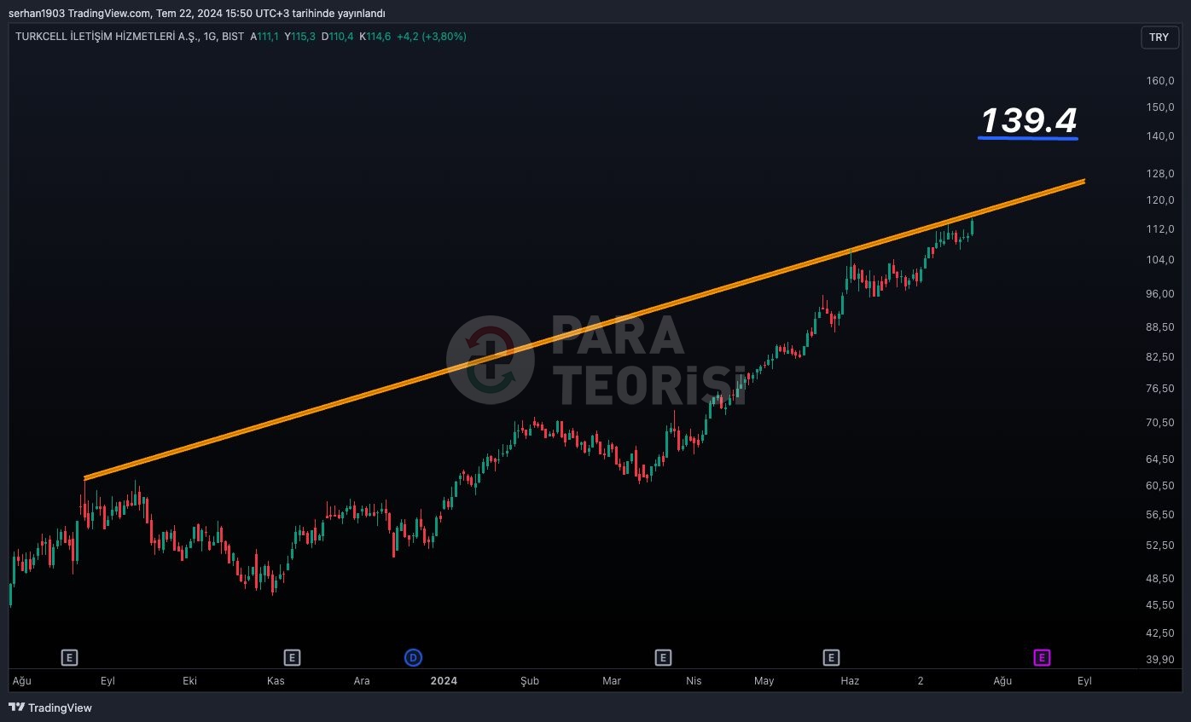Screen dimensions: 1191x722
Task: Click the change value +4,2 (+3,80%)
Action: tap(432, 37)
